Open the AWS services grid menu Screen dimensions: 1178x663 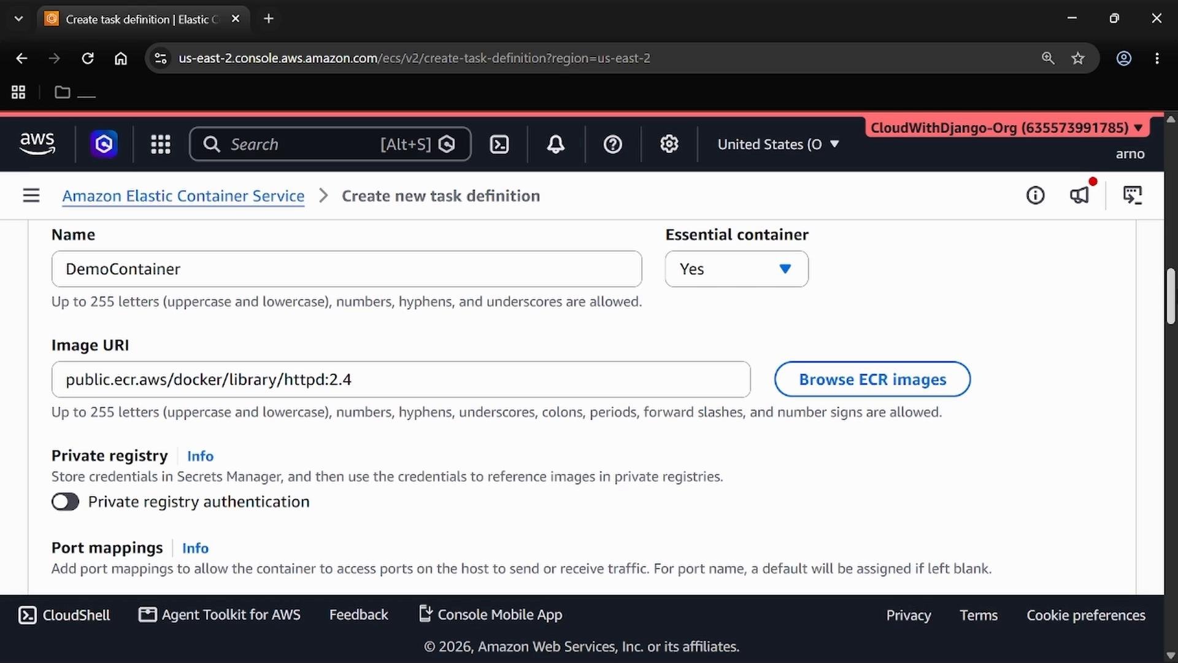point(161,144)
